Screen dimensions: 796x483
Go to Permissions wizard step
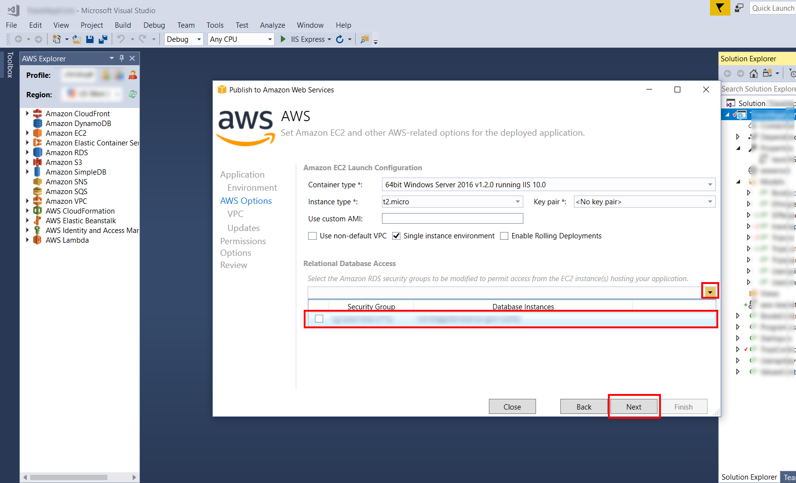click(x=243, y=241)
